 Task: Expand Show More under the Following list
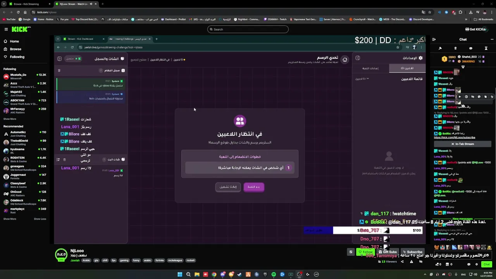(x=10, y=119)
